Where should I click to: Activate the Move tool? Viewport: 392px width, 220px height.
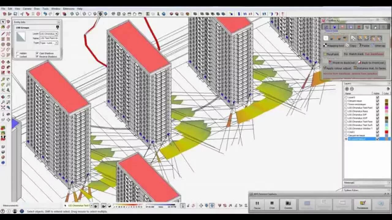(3, 62)
